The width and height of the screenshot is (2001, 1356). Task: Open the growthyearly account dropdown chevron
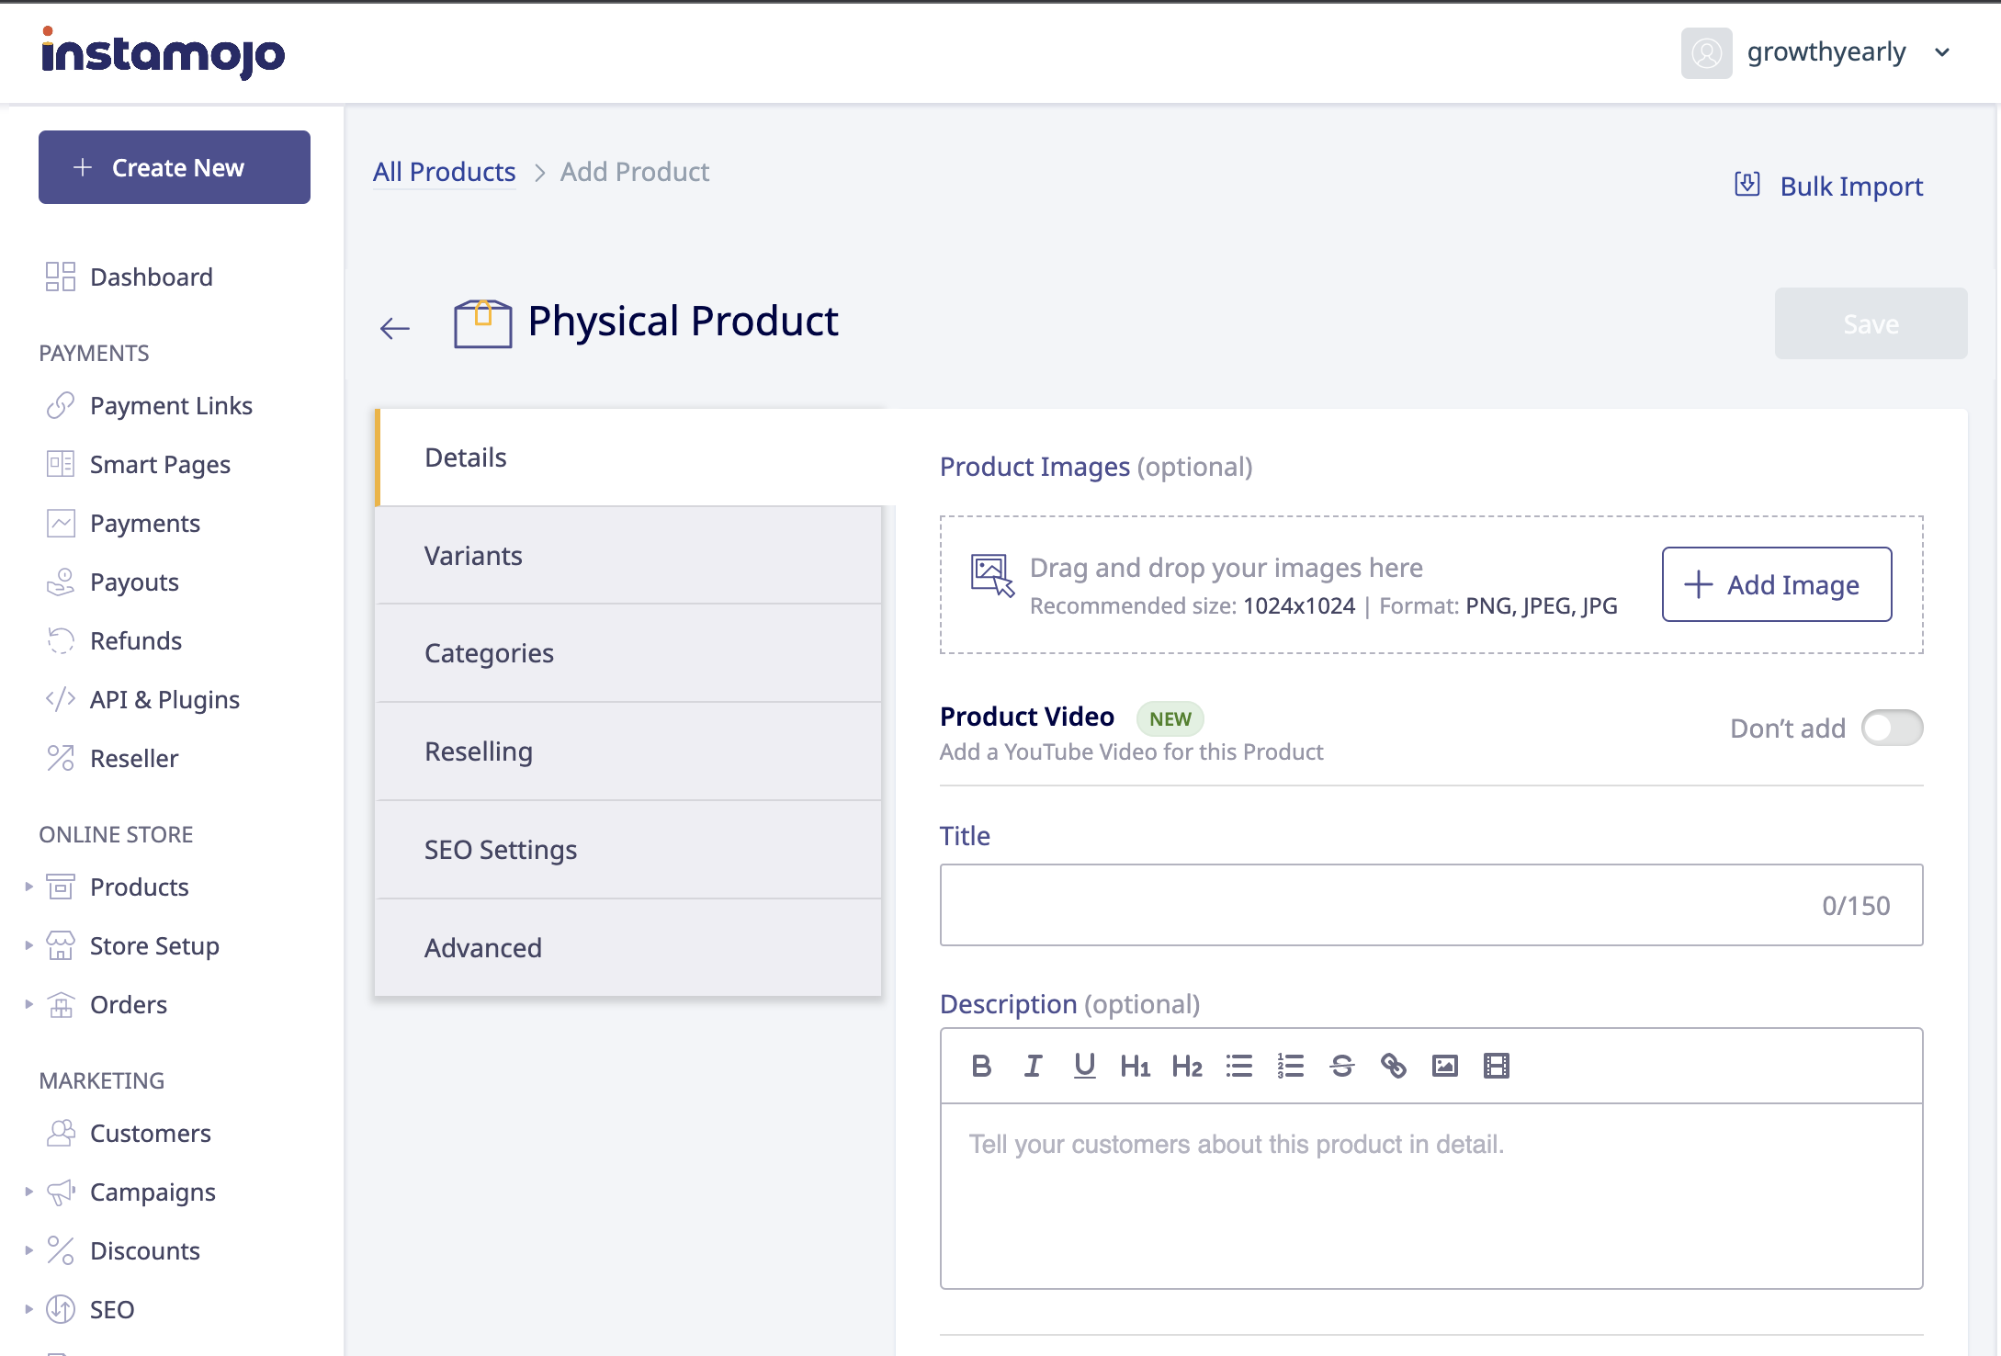pyautogui.click(x=1942, y=53)
